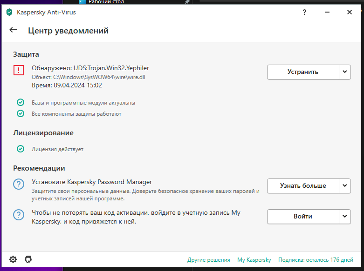The image size is (364, 271).
Task: Click the Чтобы не потерять ваш код активации text
Action: pyautogui.click(x=136, y=217)
